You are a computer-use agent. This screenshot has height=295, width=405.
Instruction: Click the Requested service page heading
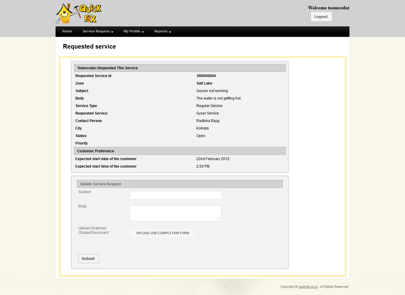pos(89,46)
